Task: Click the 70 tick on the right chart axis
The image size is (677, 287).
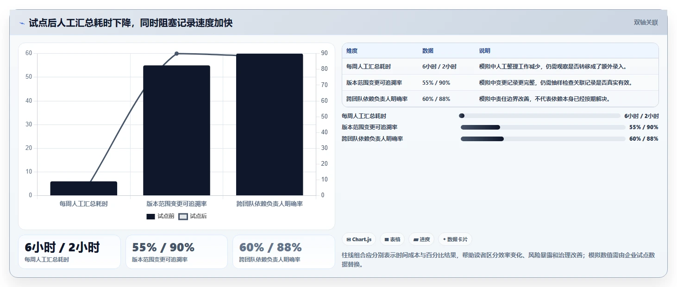Action: (x=324, y=85)
